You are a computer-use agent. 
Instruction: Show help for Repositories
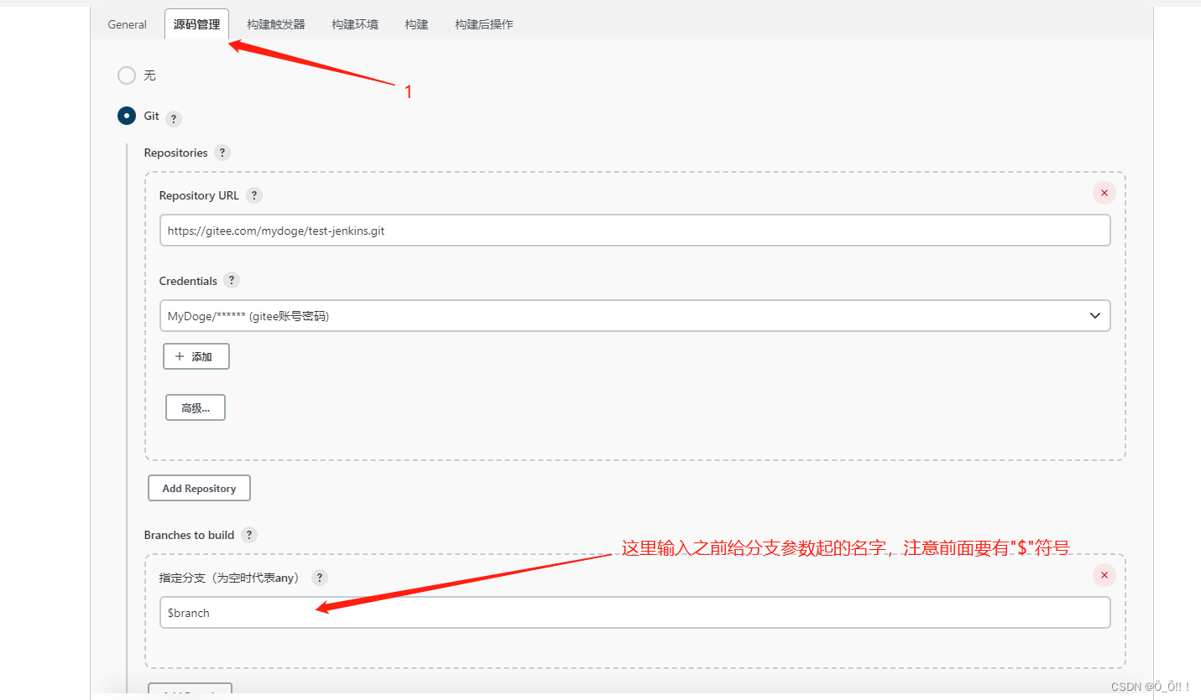222,153
